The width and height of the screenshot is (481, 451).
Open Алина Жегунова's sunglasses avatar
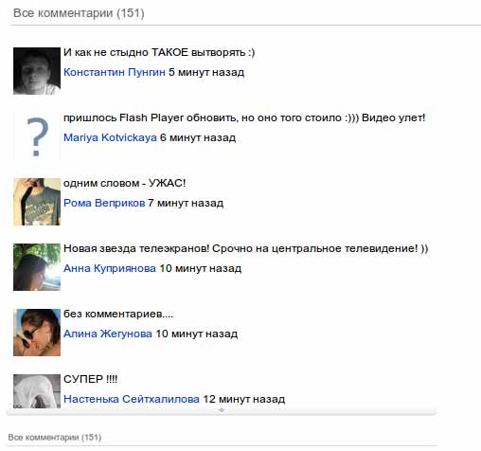[x=37, y=333]
